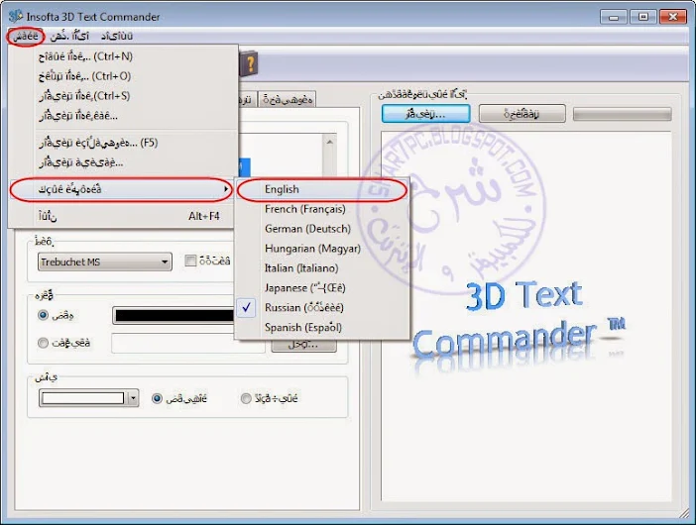Click the question mark help icon
The image size is (696, 525).
[x=249, y=64]
